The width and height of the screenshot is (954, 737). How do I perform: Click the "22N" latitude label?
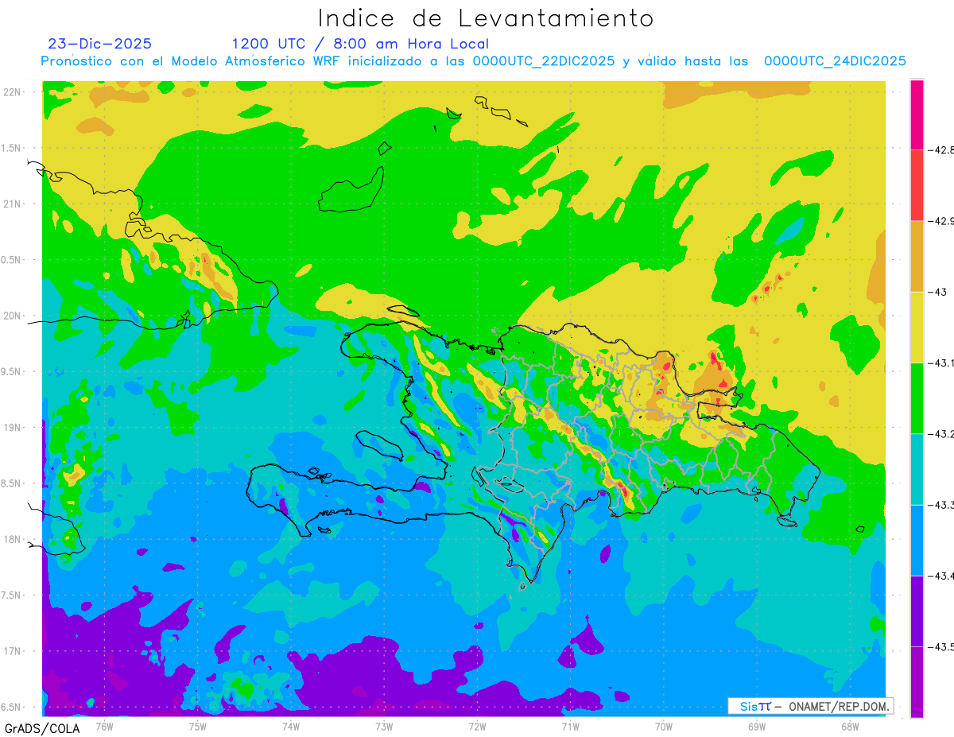[14, 91]
